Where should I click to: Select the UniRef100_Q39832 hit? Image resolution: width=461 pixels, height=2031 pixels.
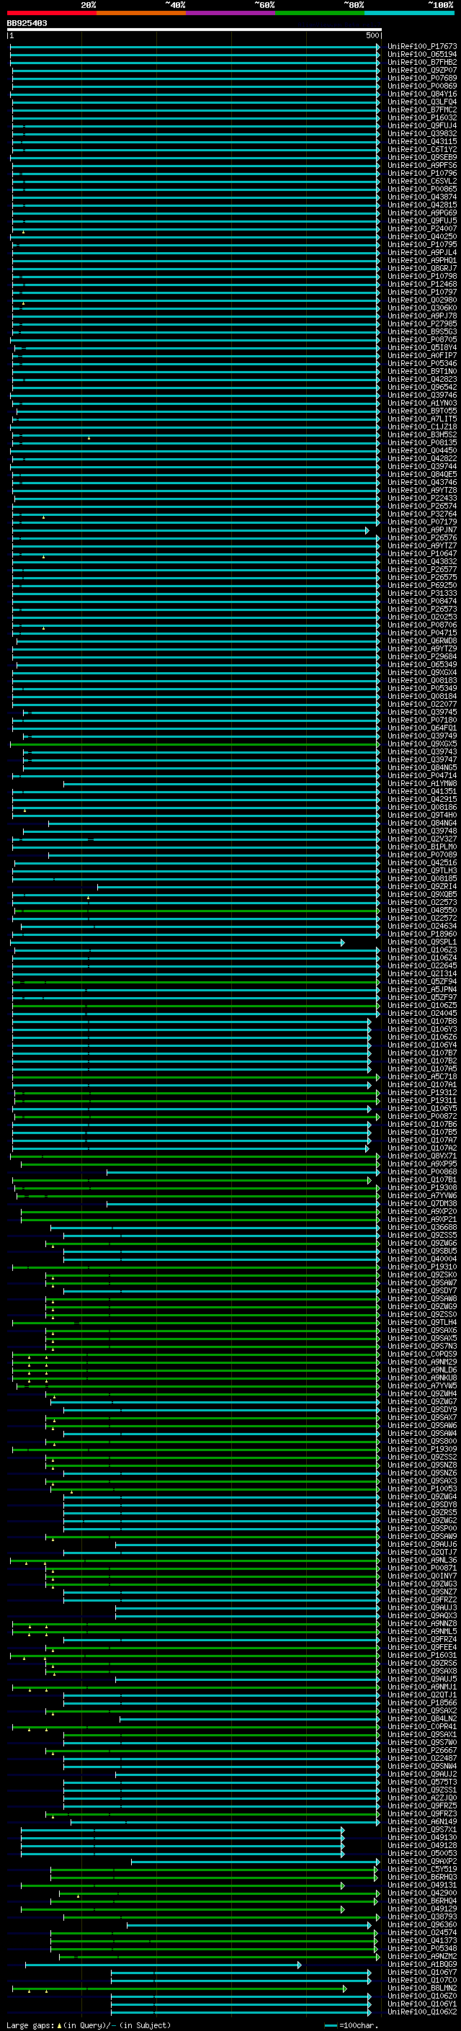(x=421, y=133)
